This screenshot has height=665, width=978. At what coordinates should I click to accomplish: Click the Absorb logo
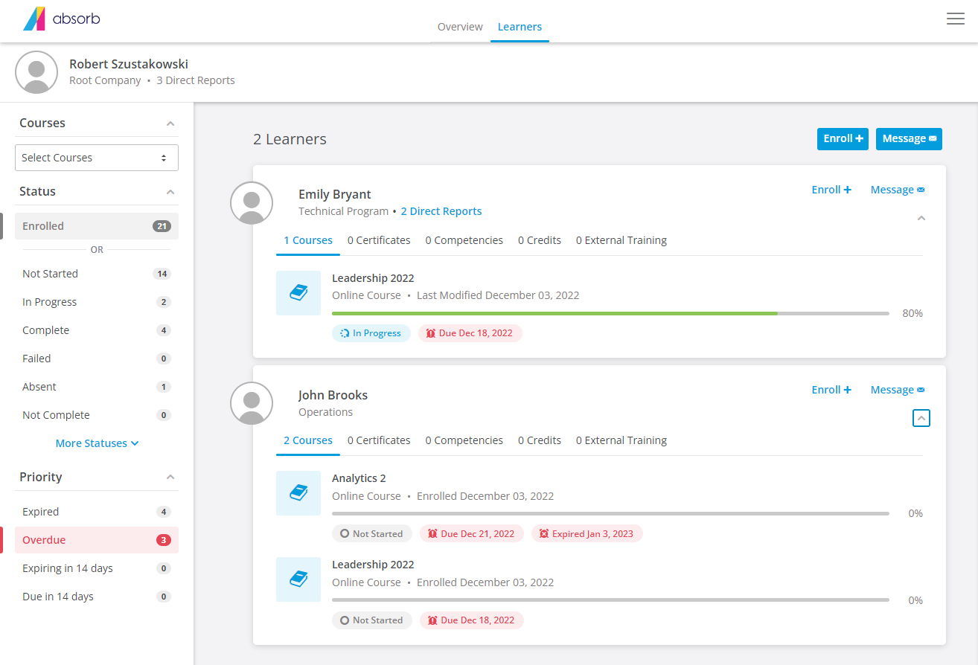[62, 19]
